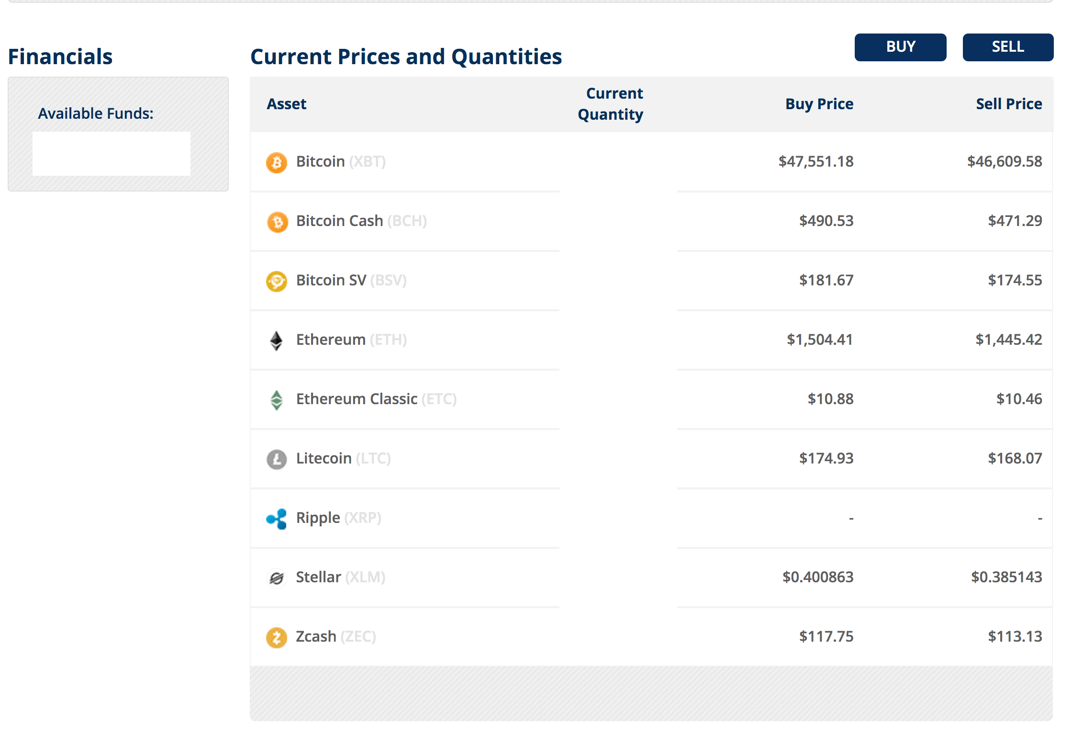Click the Current Quantity column header
This screenshot has width=1072, height=747.
(611, 104)
